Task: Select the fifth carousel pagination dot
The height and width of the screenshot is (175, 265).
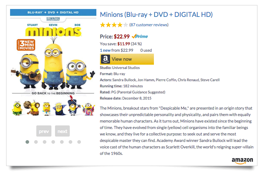Action: 62,142
